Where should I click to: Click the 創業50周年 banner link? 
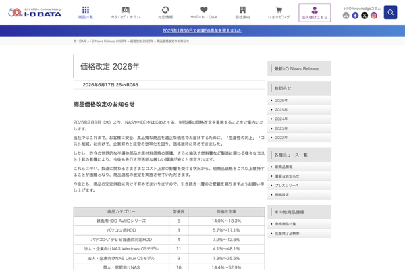[202, 31]
